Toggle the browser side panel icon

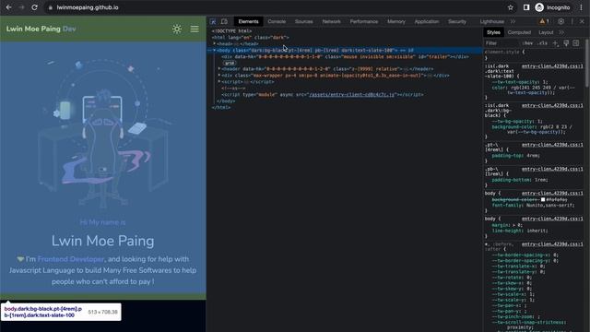pyautogui.click(x=526, y=7)
